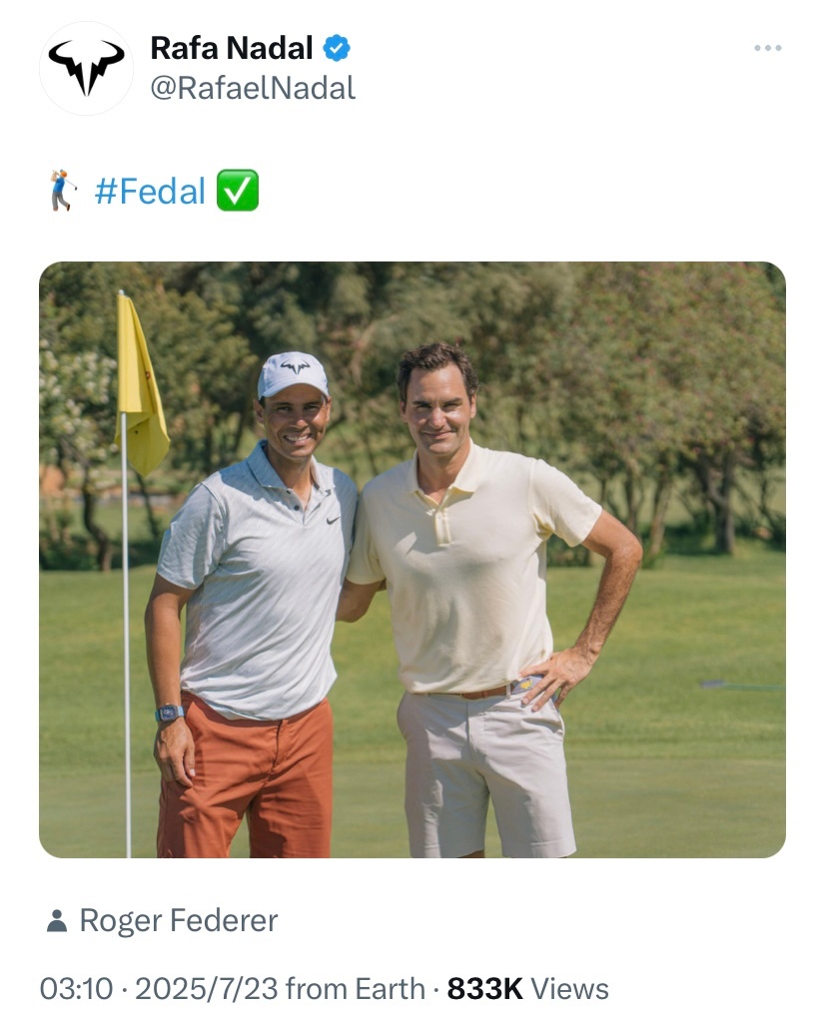Click the yellow golf flag in photo

tap(140, 385)
